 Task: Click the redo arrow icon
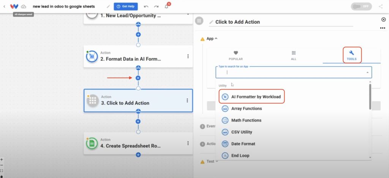[156, 6]
